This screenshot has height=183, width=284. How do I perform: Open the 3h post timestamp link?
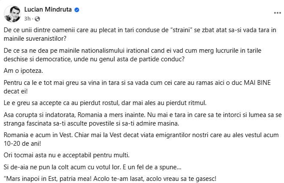(27, 19)
